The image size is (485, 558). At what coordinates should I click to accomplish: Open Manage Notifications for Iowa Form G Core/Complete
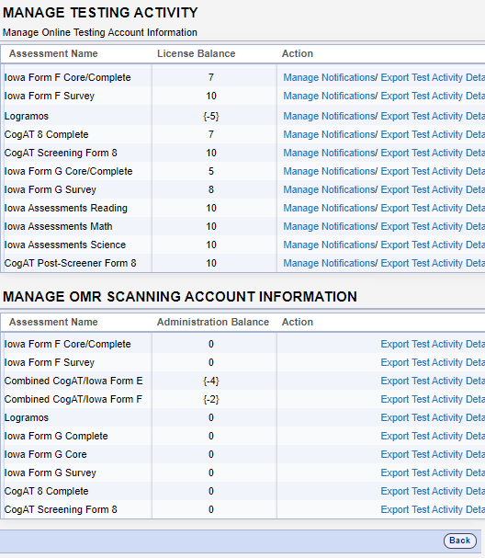(x=330, y=172)
